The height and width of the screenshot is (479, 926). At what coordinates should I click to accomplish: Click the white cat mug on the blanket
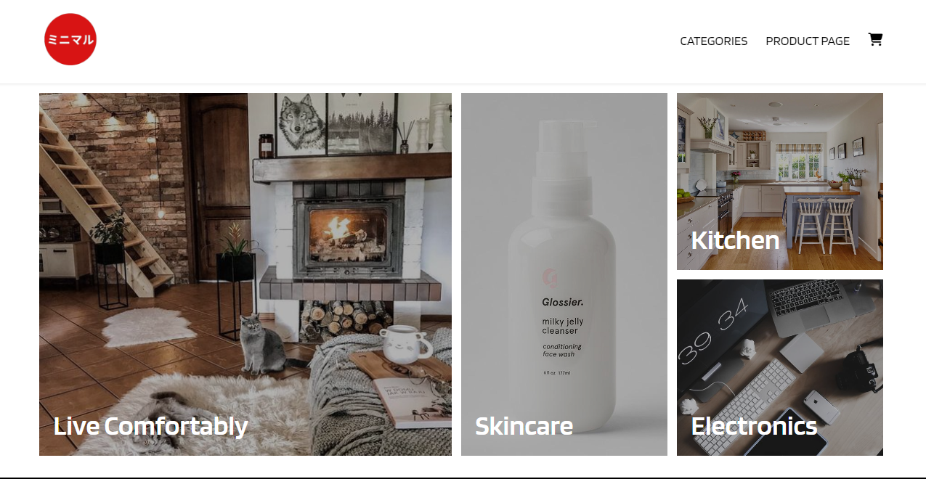405,344
